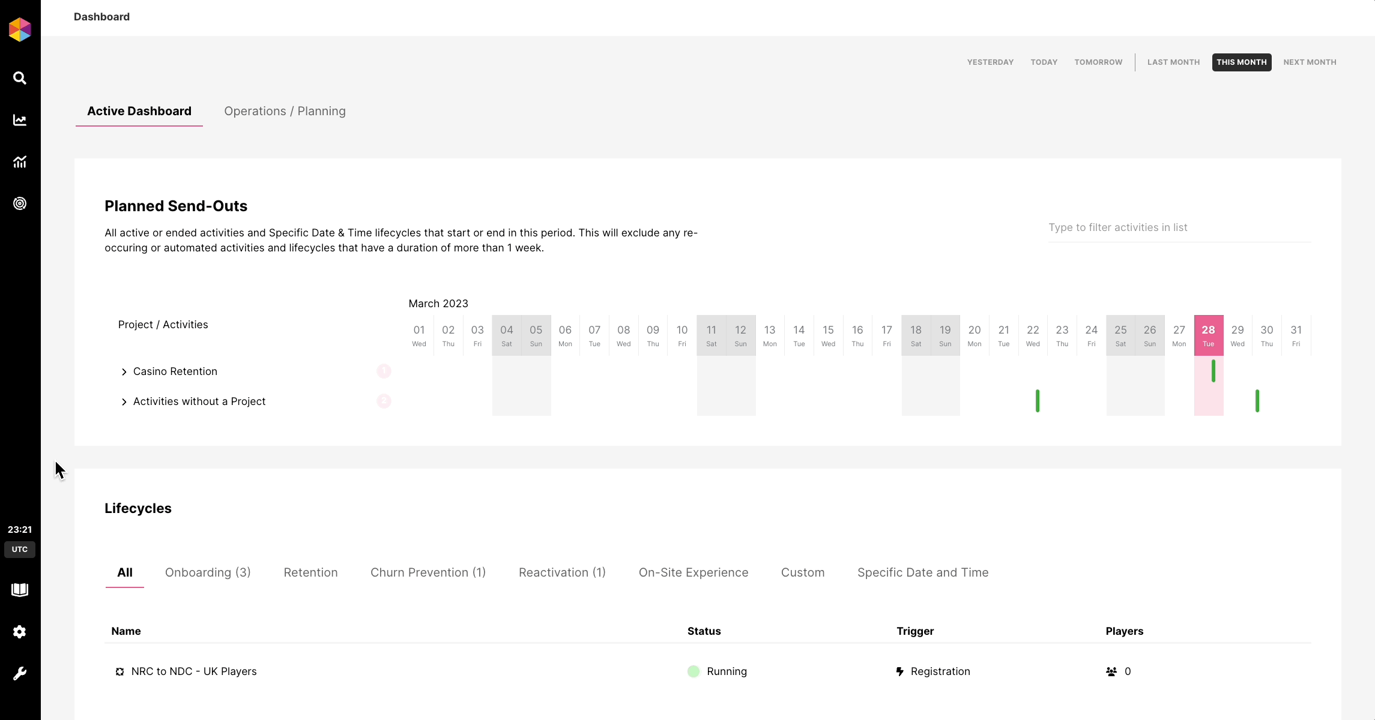Expand Activities without a Project row
The image size is (1375, 720).
point(124,402)
